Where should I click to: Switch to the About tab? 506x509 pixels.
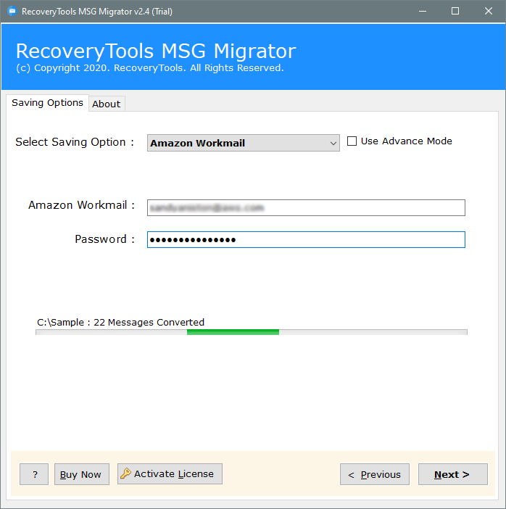click(107, 104)
